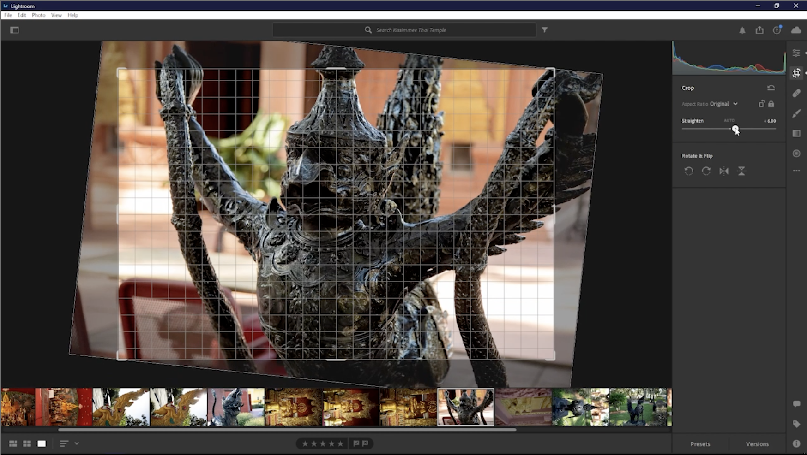Open the Edit adjustments panel
This screenshot has width=807, height=455.
(796, 53)
